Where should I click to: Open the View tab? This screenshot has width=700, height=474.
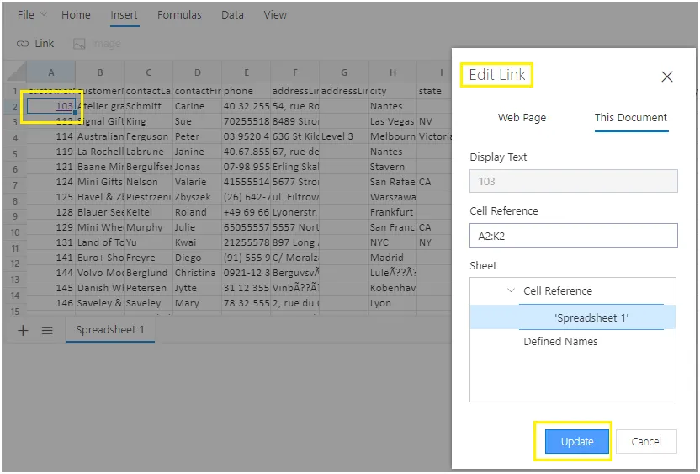click(x=275, y=15)
